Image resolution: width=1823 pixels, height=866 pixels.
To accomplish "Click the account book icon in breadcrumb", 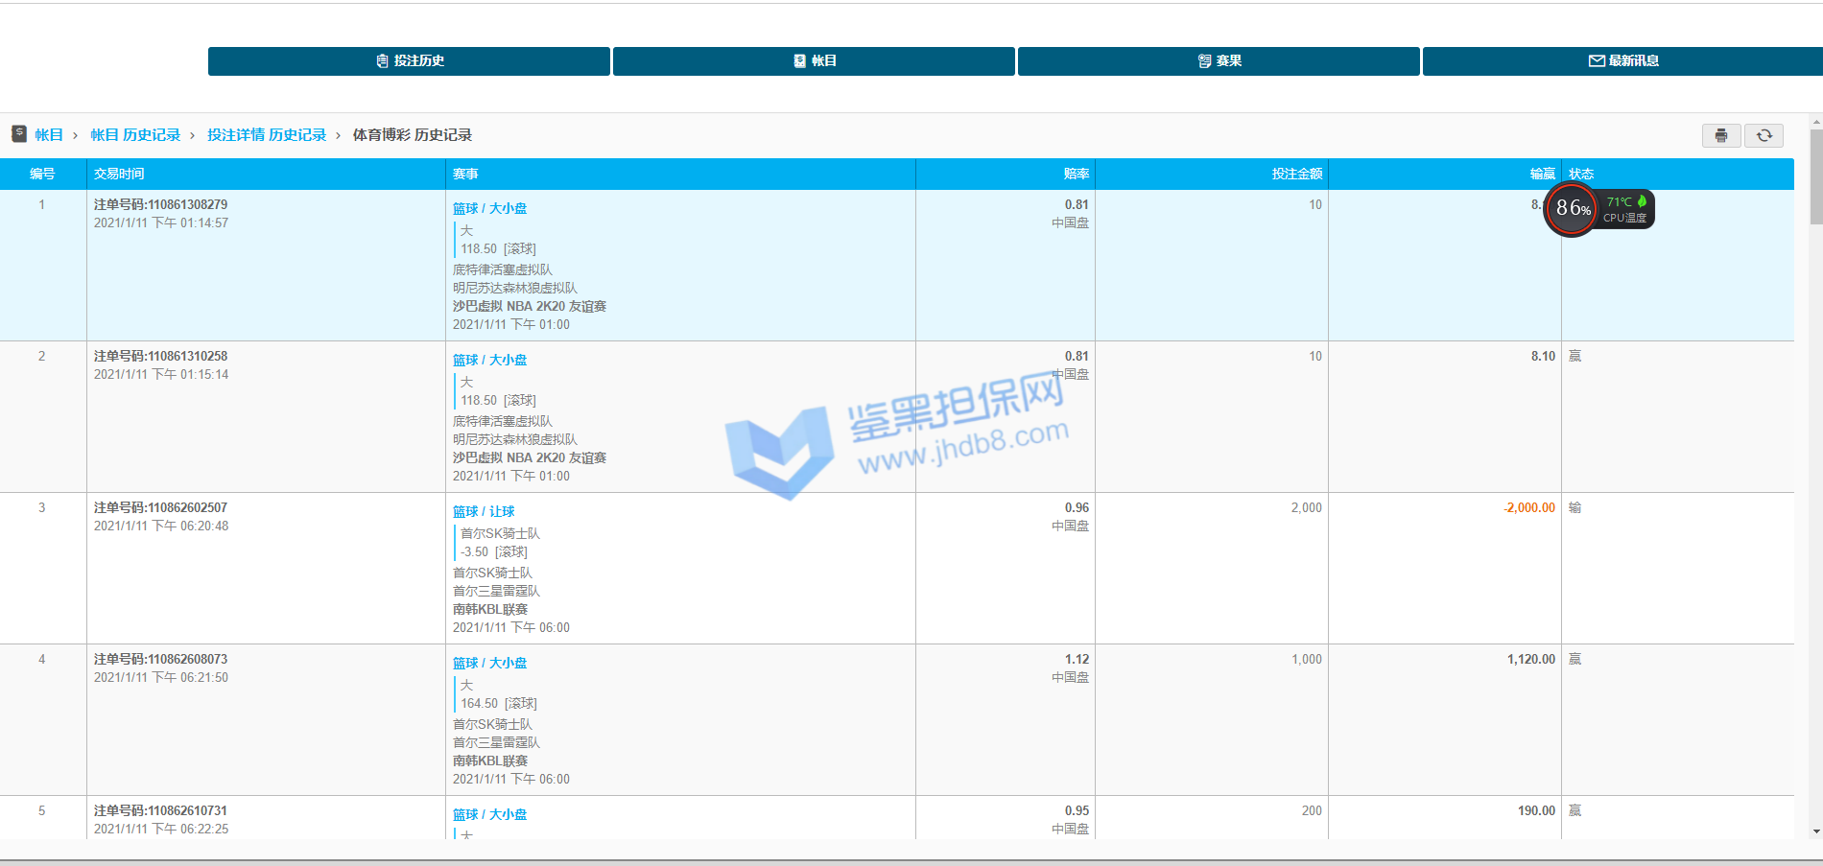I will tap(19, 134).
